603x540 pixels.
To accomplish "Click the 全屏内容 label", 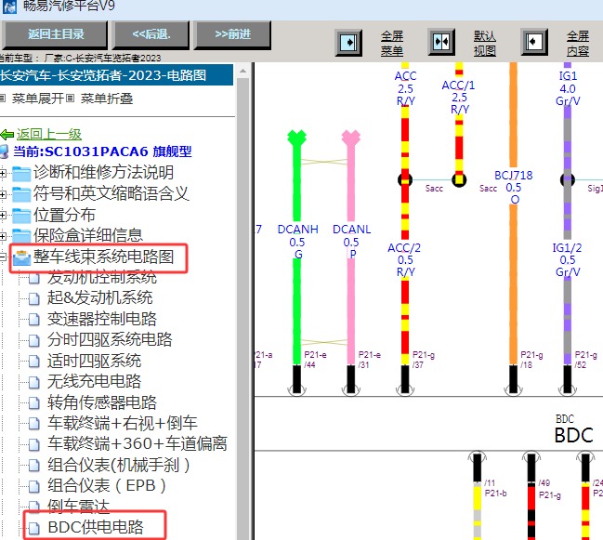I will 578,43.
